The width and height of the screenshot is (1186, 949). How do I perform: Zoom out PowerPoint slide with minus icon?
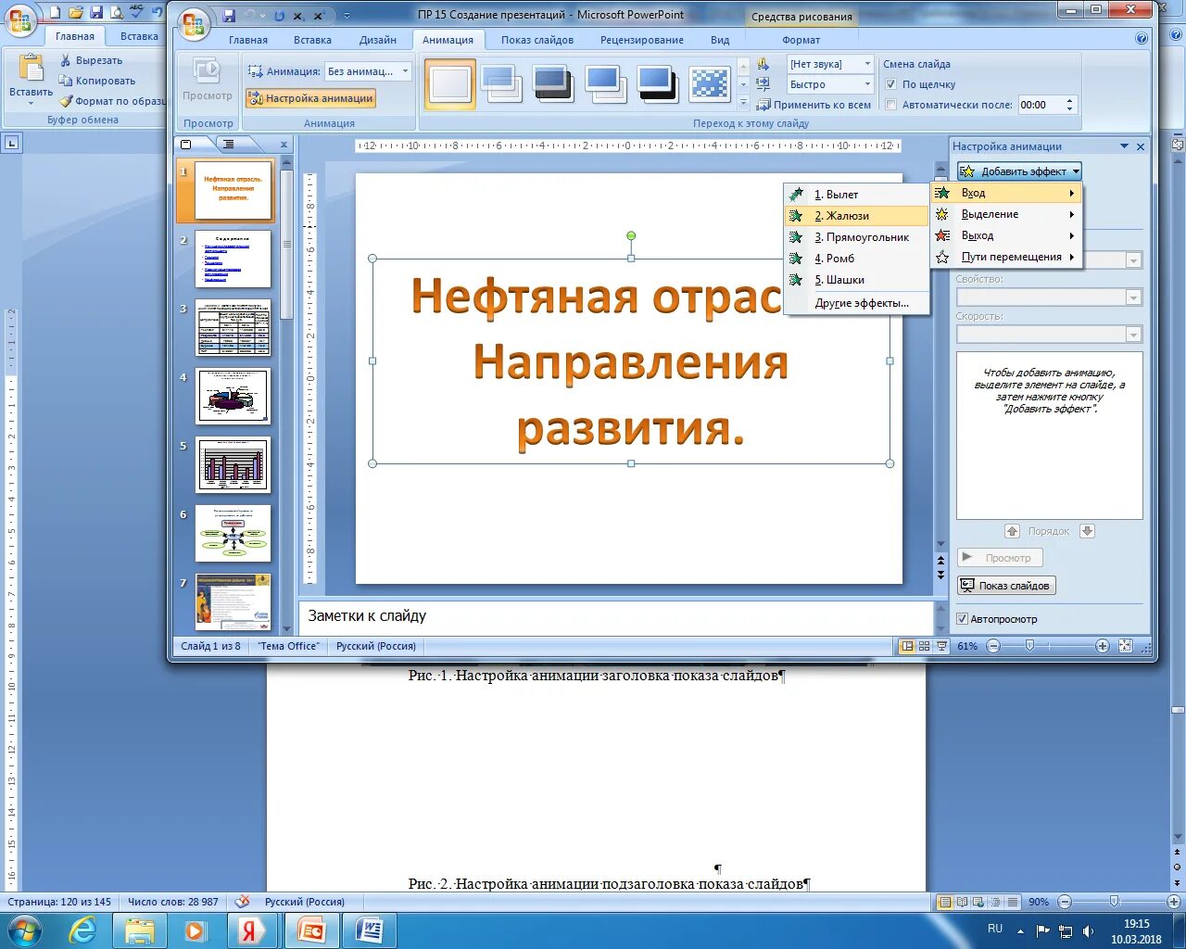point(993,646)
